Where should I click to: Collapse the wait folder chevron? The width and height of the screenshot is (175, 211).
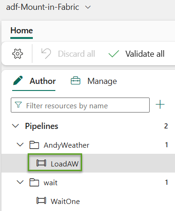[x=20, y=182]
